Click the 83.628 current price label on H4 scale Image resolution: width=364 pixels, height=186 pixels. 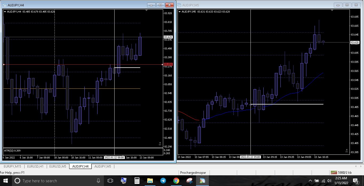click(x=168, y=37)
